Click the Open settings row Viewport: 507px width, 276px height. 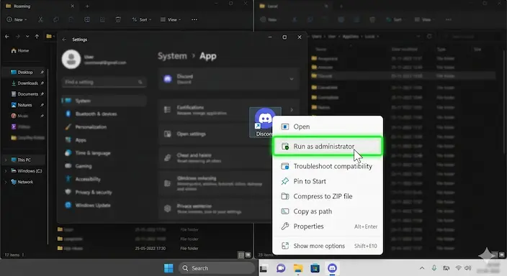[x=215, y=134]
